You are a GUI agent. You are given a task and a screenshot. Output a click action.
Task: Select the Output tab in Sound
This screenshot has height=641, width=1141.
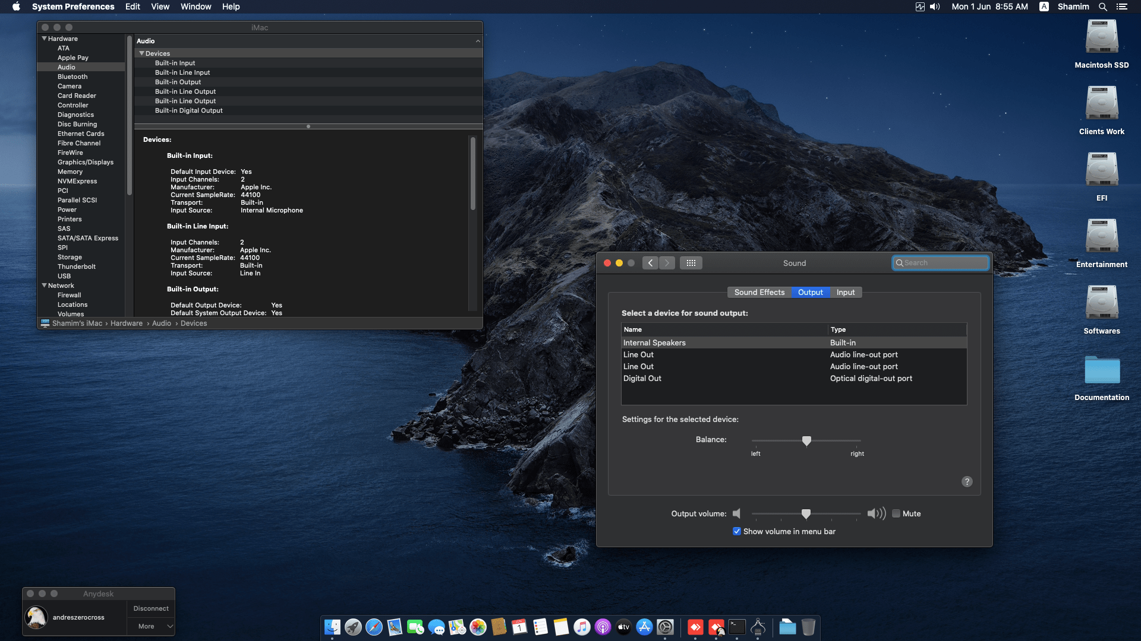tap(811, 292)
